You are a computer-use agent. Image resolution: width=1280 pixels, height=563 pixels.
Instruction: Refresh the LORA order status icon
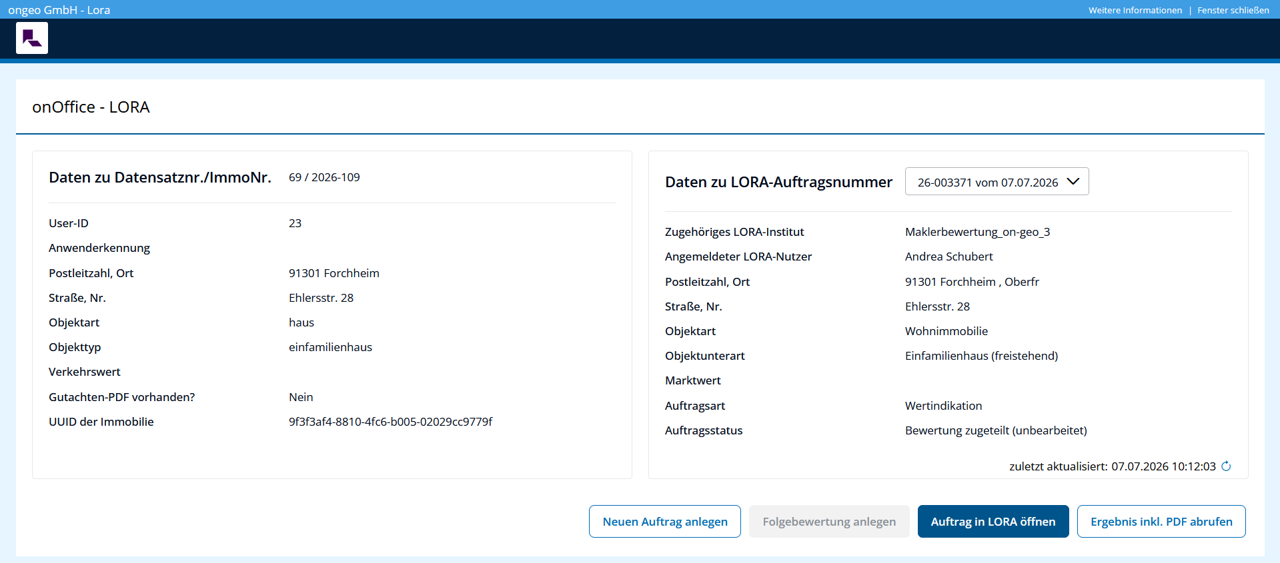pyautogui.click(x=1226, y=466)
